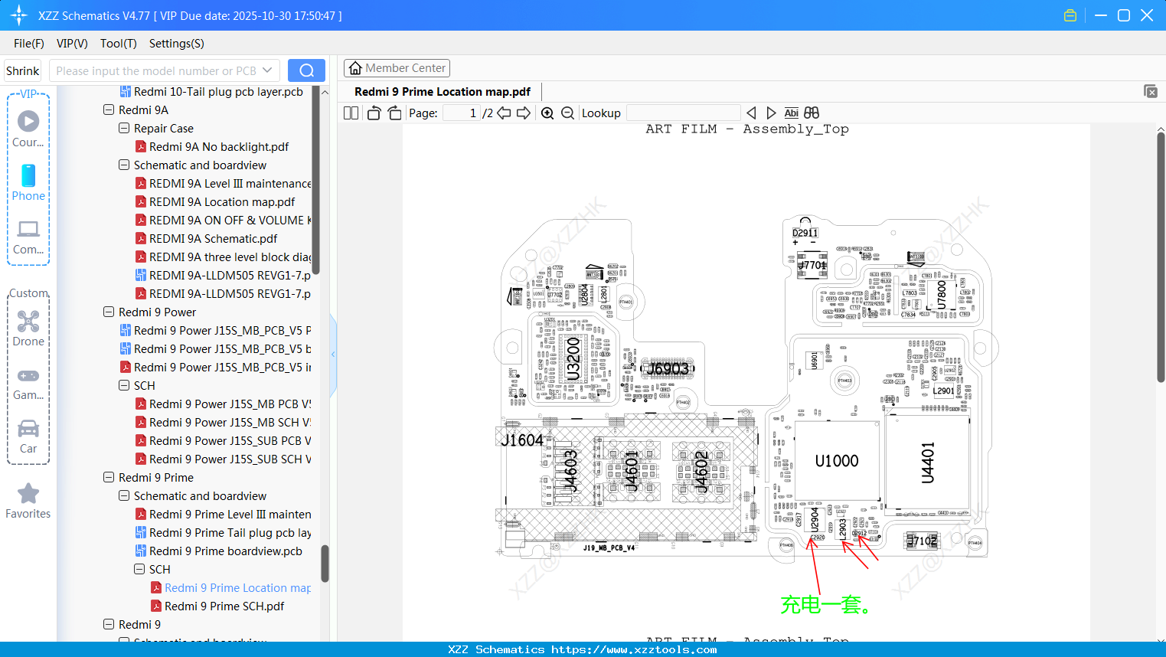
Task: Collapse the Repair Case folder
Action: (x=124, y=128)
